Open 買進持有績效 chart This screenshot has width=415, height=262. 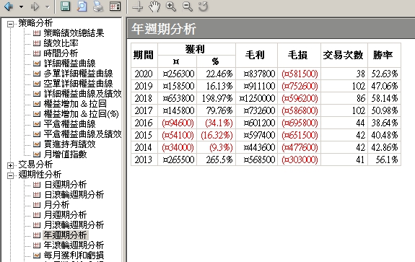click(x=69, y=144)
